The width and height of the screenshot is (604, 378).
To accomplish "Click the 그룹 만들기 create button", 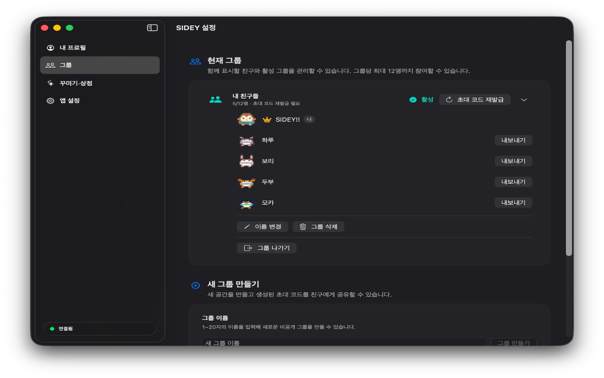I will [x=513, y=343].
